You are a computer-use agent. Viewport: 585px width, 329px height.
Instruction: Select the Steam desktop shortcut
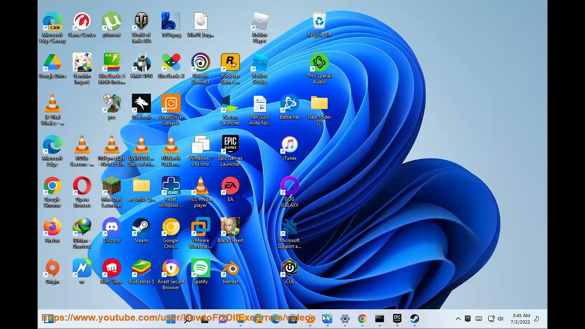pos(141,231)
